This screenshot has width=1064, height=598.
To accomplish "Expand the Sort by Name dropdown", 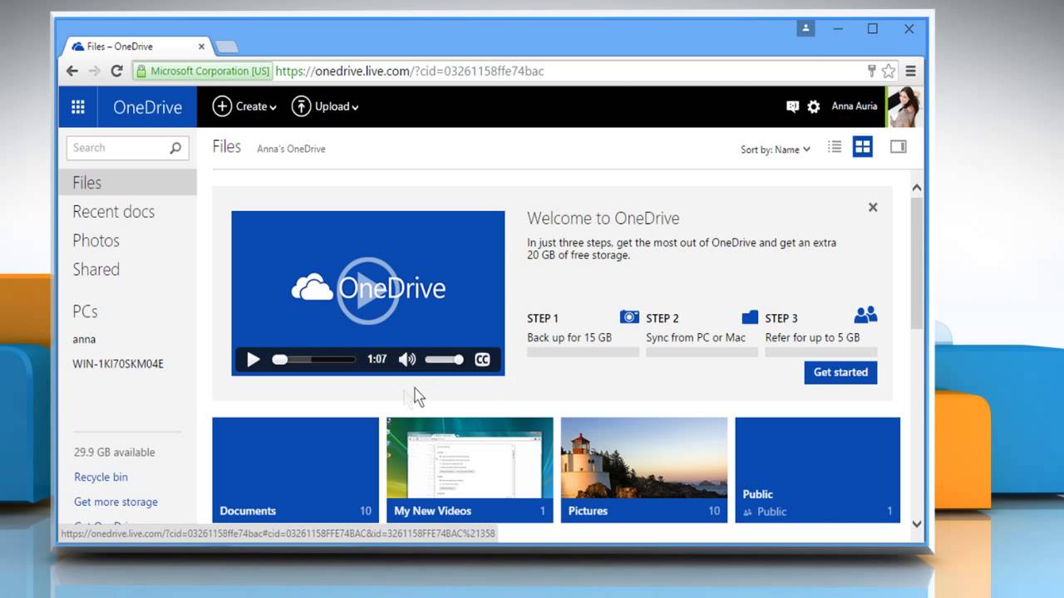I will (776, 149).
